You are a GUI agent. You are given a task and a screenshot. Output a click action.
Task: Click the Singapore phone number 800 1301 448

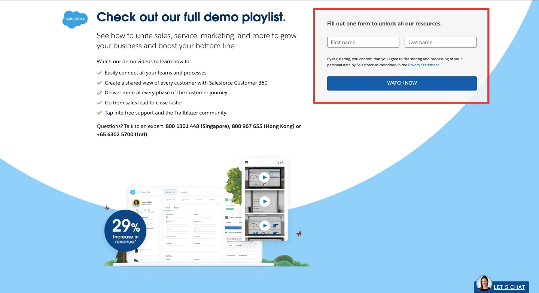pos(182,126)
